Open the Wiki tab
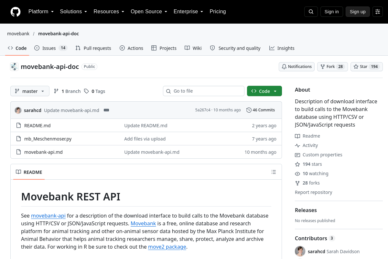 coord(193,48)
